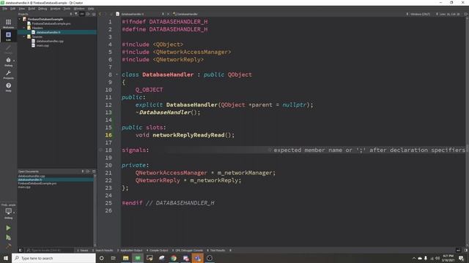469x263 pixels.
Task: Close the databasehandler.h document
Action: tap(168, 14)
